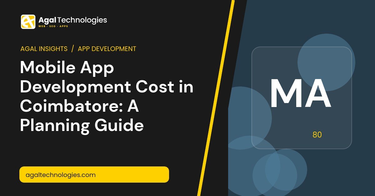This screenshot has height=196, width=375.
Task: Click the Agal Technologies brand name
Action: [72, 20]
